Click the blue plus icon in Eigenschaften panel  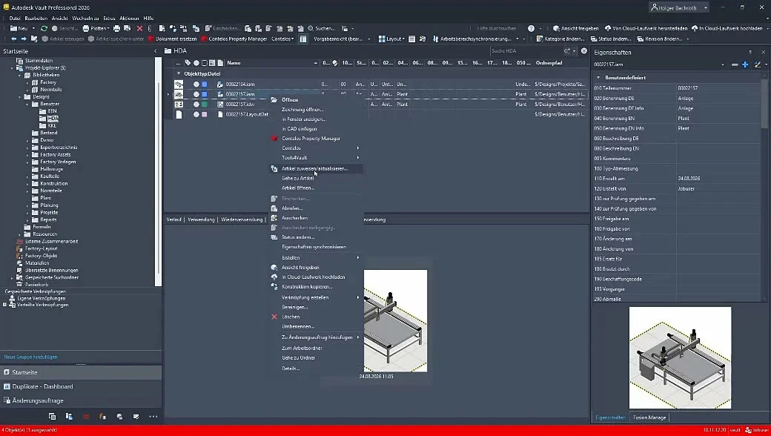click(746, 65)
